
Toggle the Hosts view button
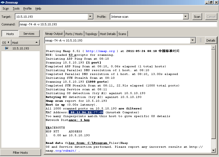[x=10, y=34]
